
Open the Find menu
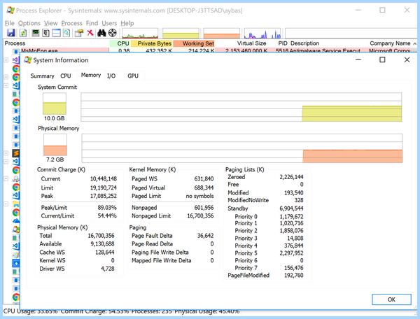point(92,23)
